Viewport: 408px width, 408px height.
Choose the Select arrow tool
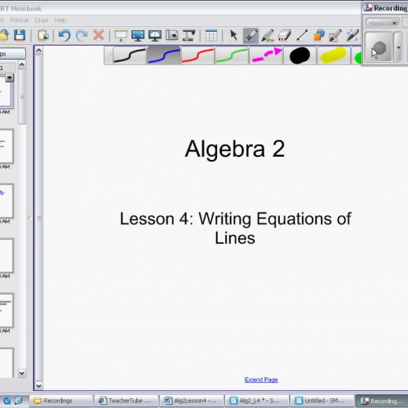[233, 35]
